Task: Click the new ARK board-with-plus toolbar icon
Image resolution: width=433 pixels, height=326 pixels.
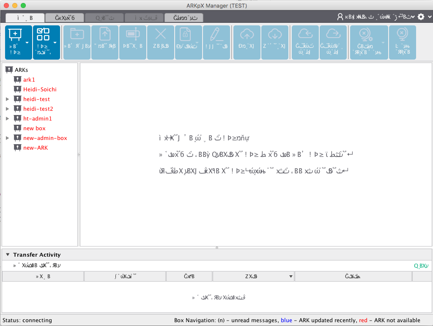Action: (15, 35)
